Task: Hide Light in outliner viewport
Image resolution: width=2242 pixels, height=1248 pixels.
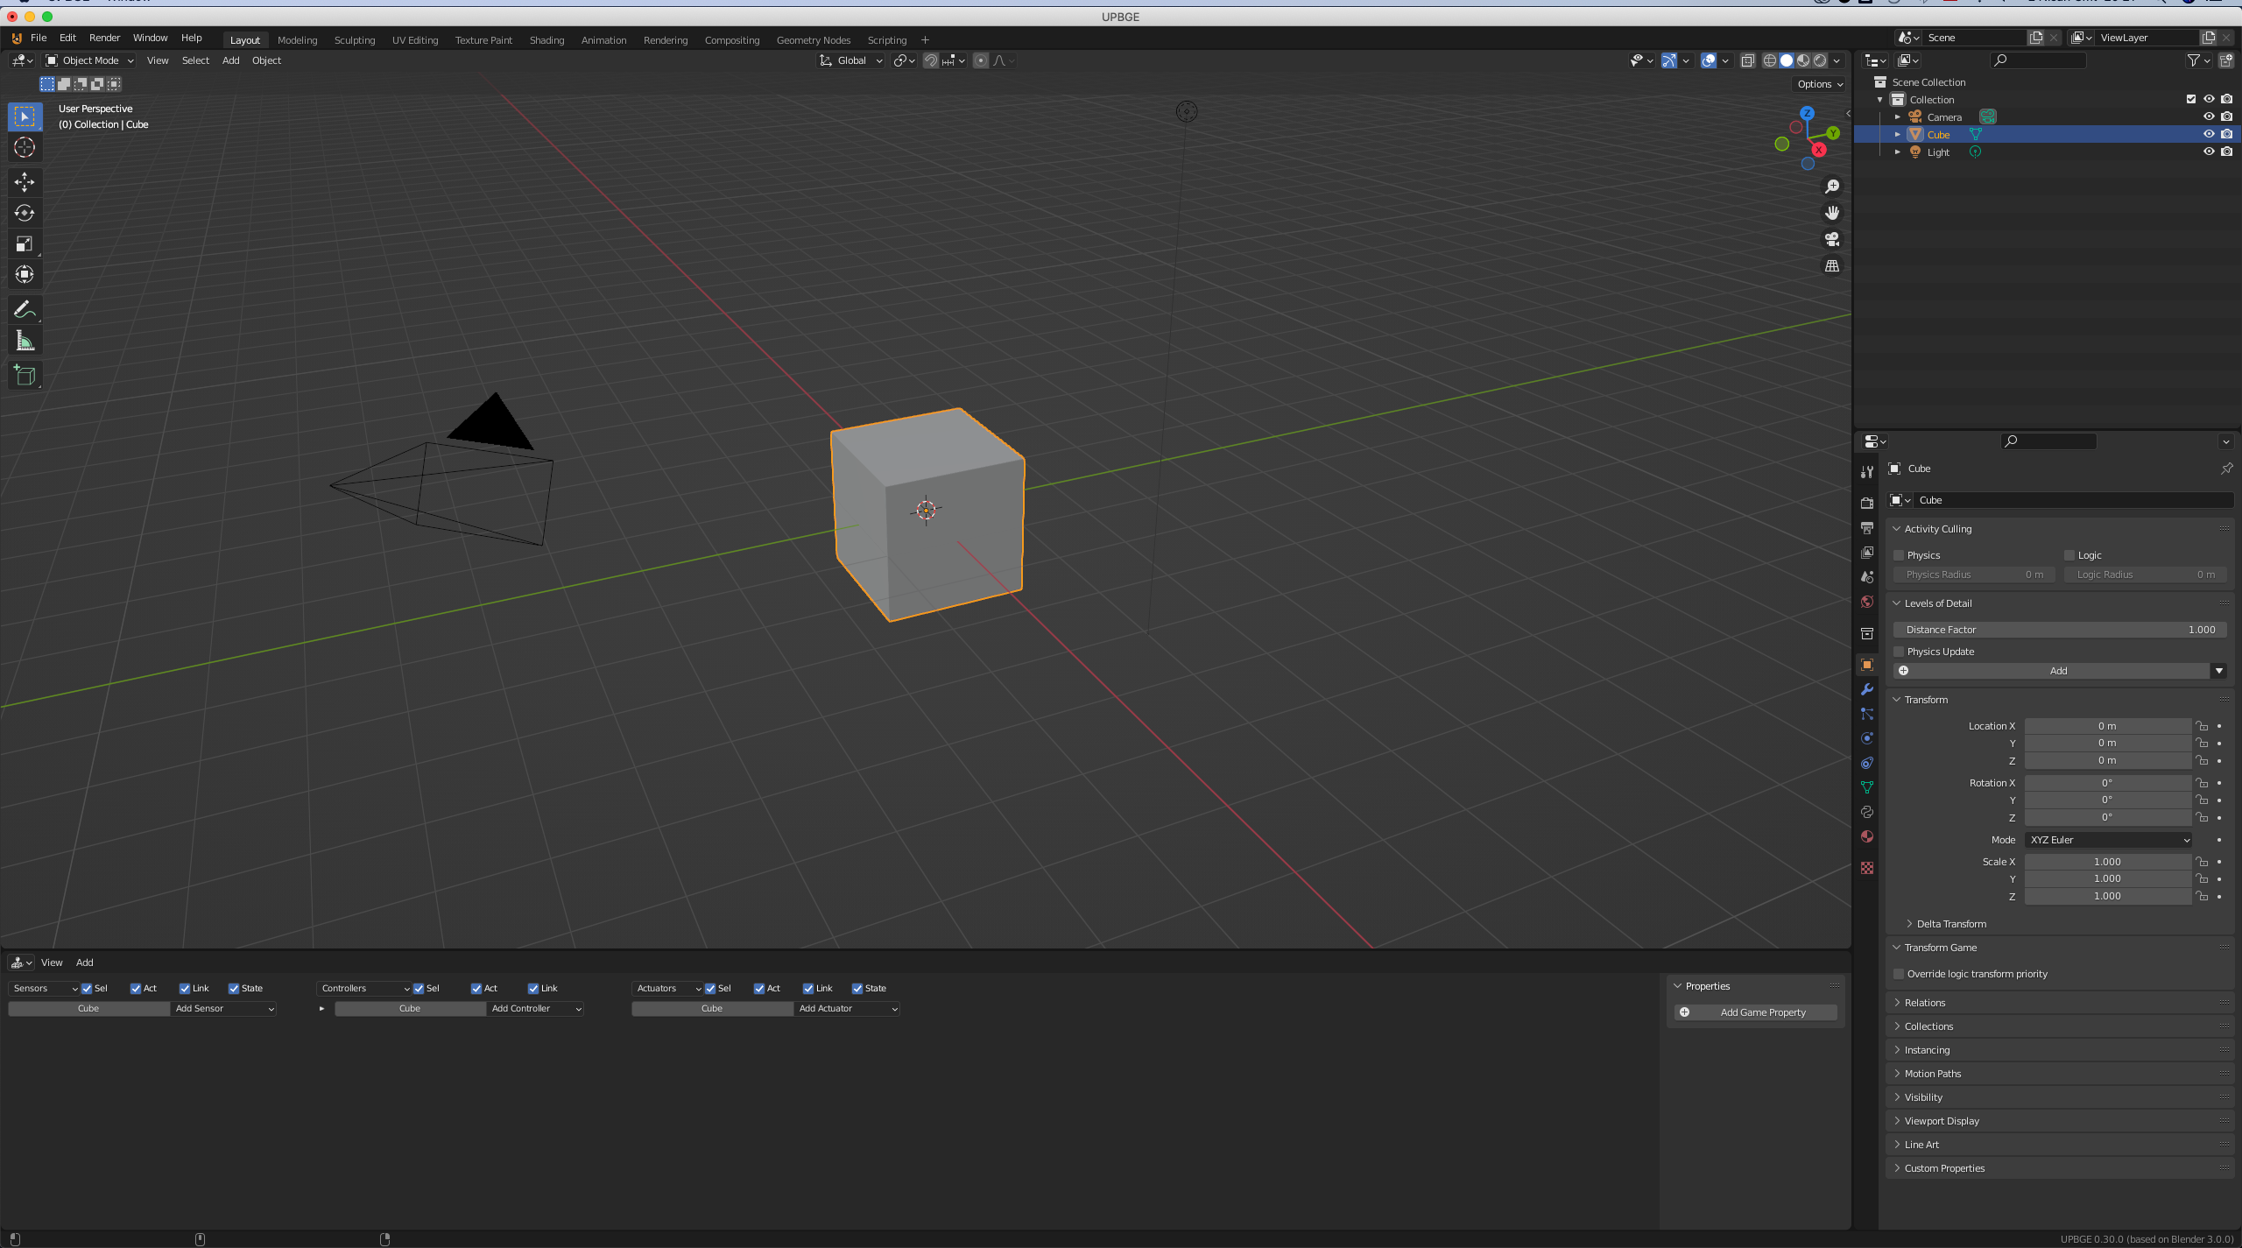Action: (x=2209, y=152)
